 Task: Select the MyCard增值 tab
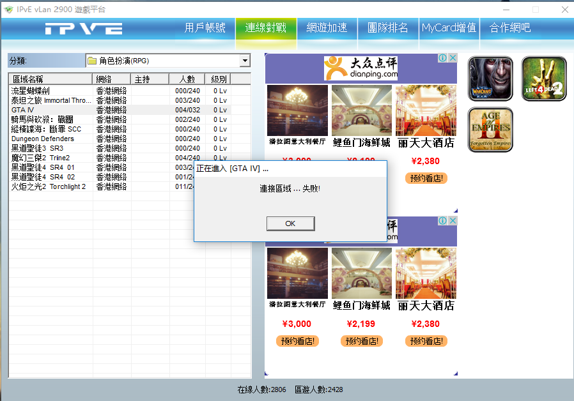pos(449,28)
